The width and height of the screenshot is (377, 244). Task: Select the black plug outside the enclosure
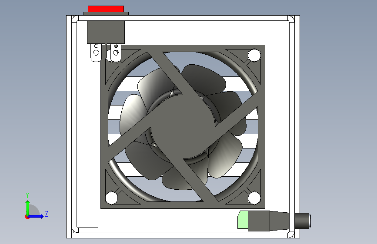click(x=303, y=221)
